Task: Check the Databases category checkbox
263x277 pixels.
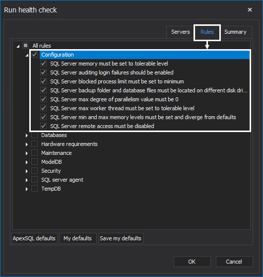Action: [x=34, y=135]
